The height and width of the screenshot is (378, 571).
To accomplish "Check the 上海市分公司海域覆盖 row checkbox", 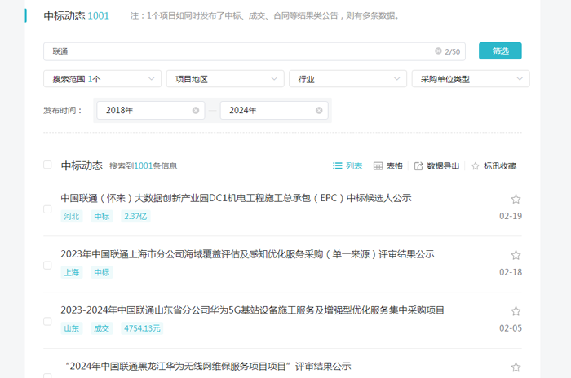I will click(47, 266).
